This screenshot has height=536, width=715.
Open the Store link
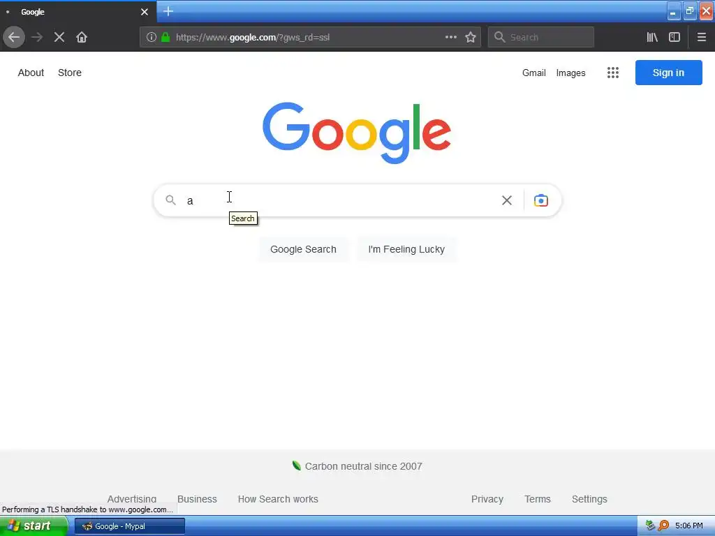[x=70, y=73]
